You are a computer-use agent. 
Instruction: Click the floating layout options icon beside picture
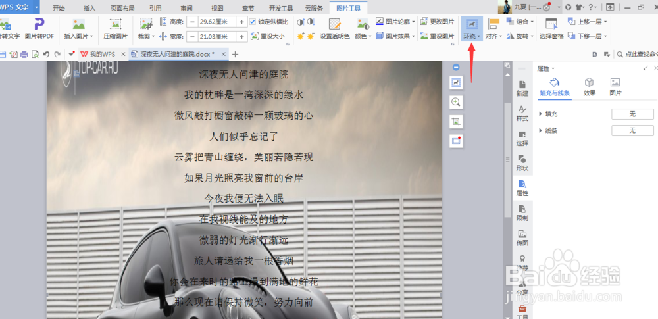(456, 83)
